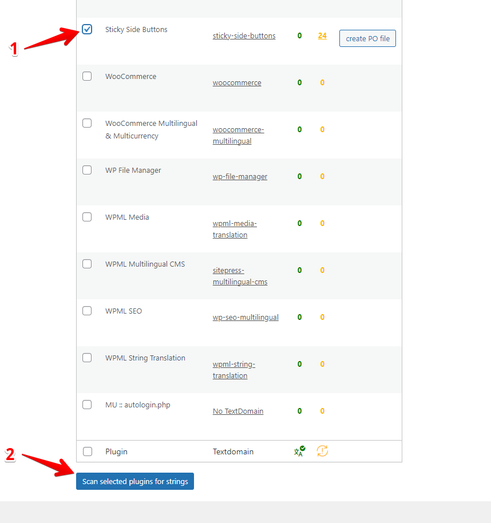Select WooCommerce Multilingual & Multicurrency checkbox
This screenshot has width=491, height=523.
click(87, 123)
